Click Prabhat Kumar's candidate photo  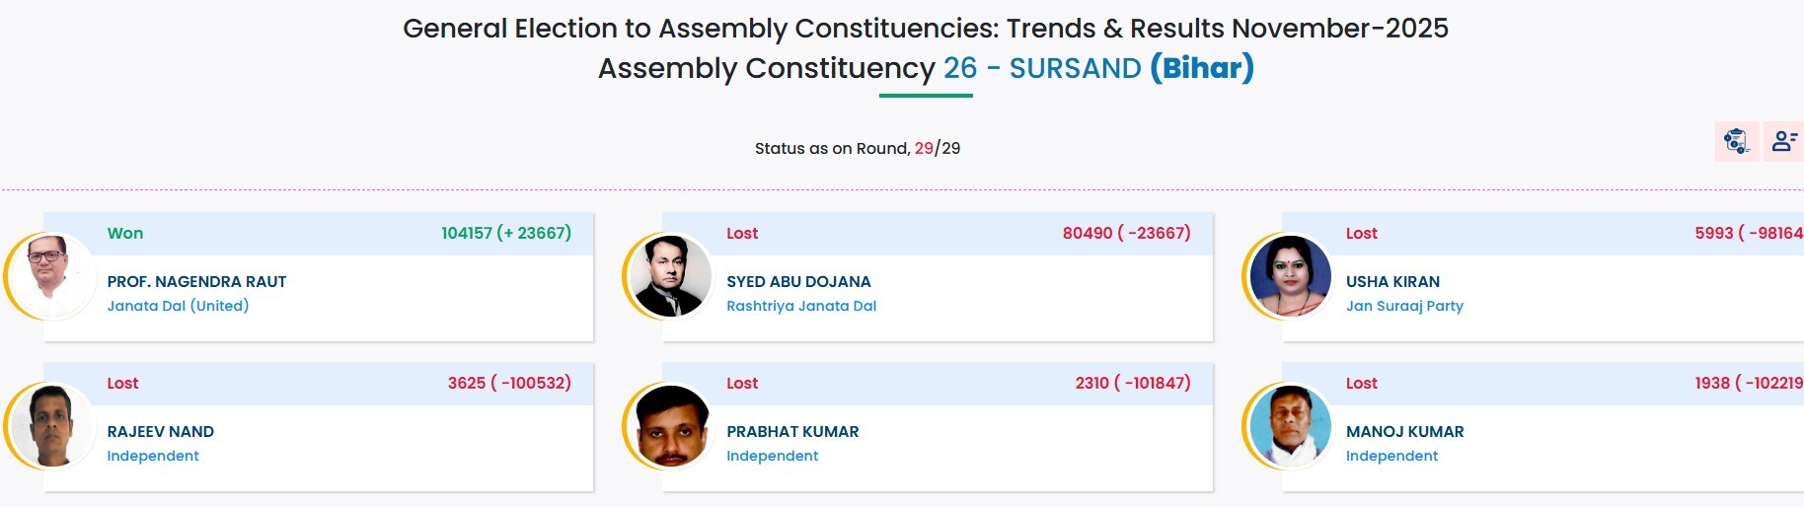670,426
